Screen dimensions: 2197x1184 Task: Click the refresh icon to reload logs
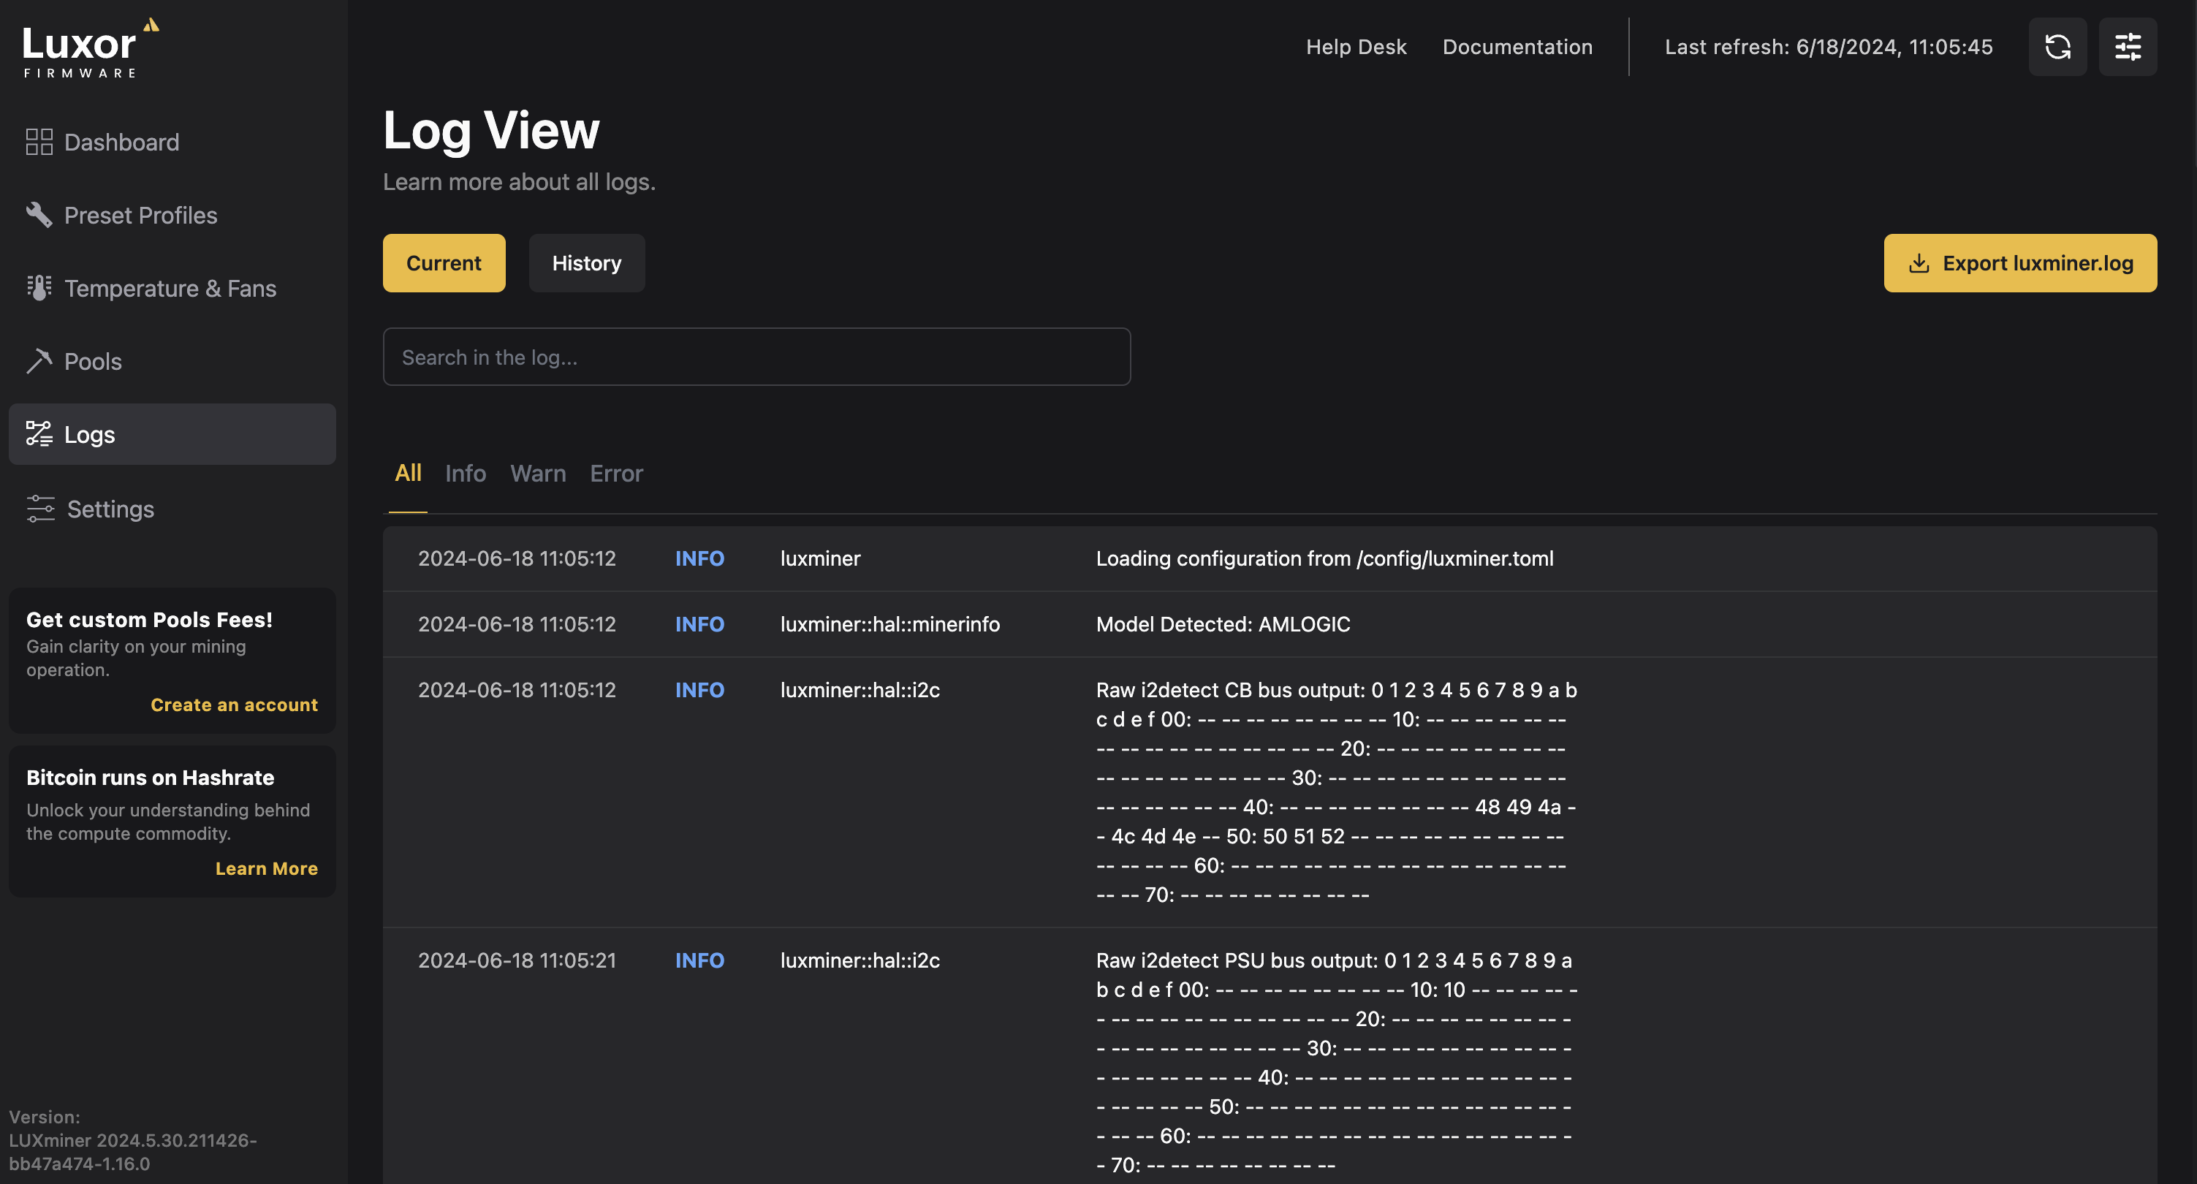pos(2057,47)
